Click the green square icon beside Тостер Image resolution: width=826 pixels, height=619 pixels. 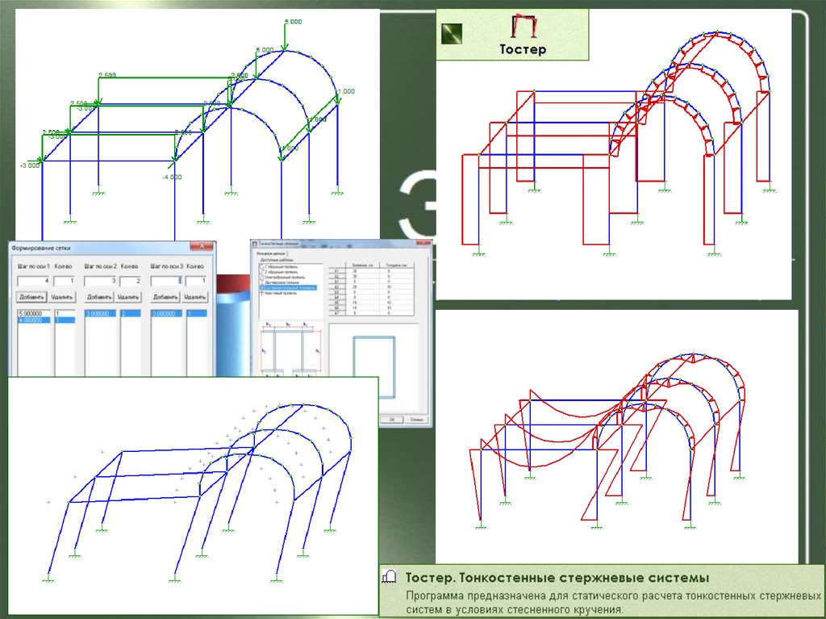(x=452, y=35)
